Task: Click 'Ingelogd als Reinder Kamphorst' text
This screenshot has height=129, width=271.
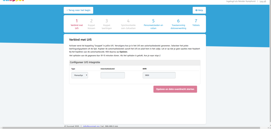Action: [240, 1]
